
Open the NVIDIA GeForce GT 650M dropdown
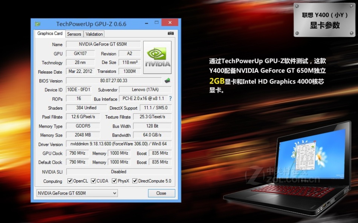click(x=77, y=193)
